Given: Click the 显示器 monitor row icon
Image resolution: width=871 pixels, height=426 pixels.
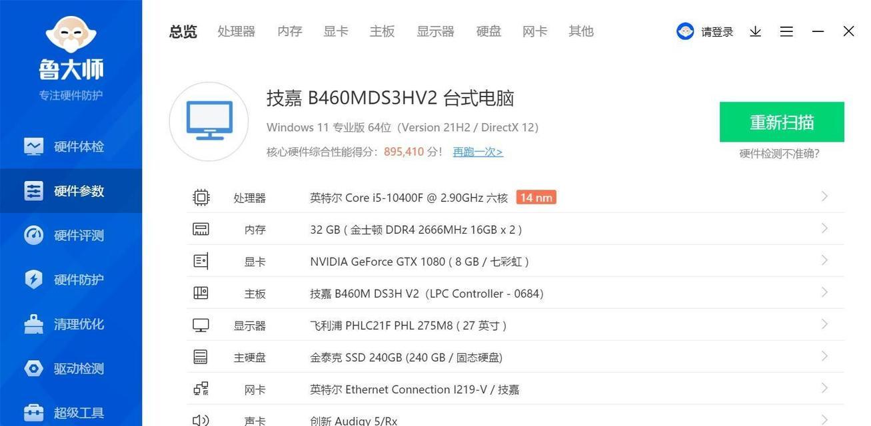Looking at the screenshot, I should point(201,325).
